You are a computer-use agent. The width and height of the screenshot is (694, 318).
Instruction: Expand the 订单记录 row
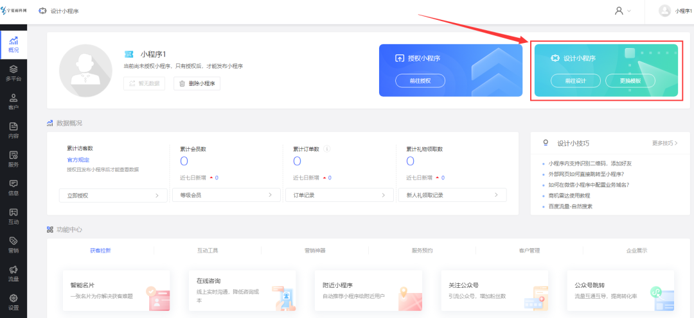pos(339,195)
